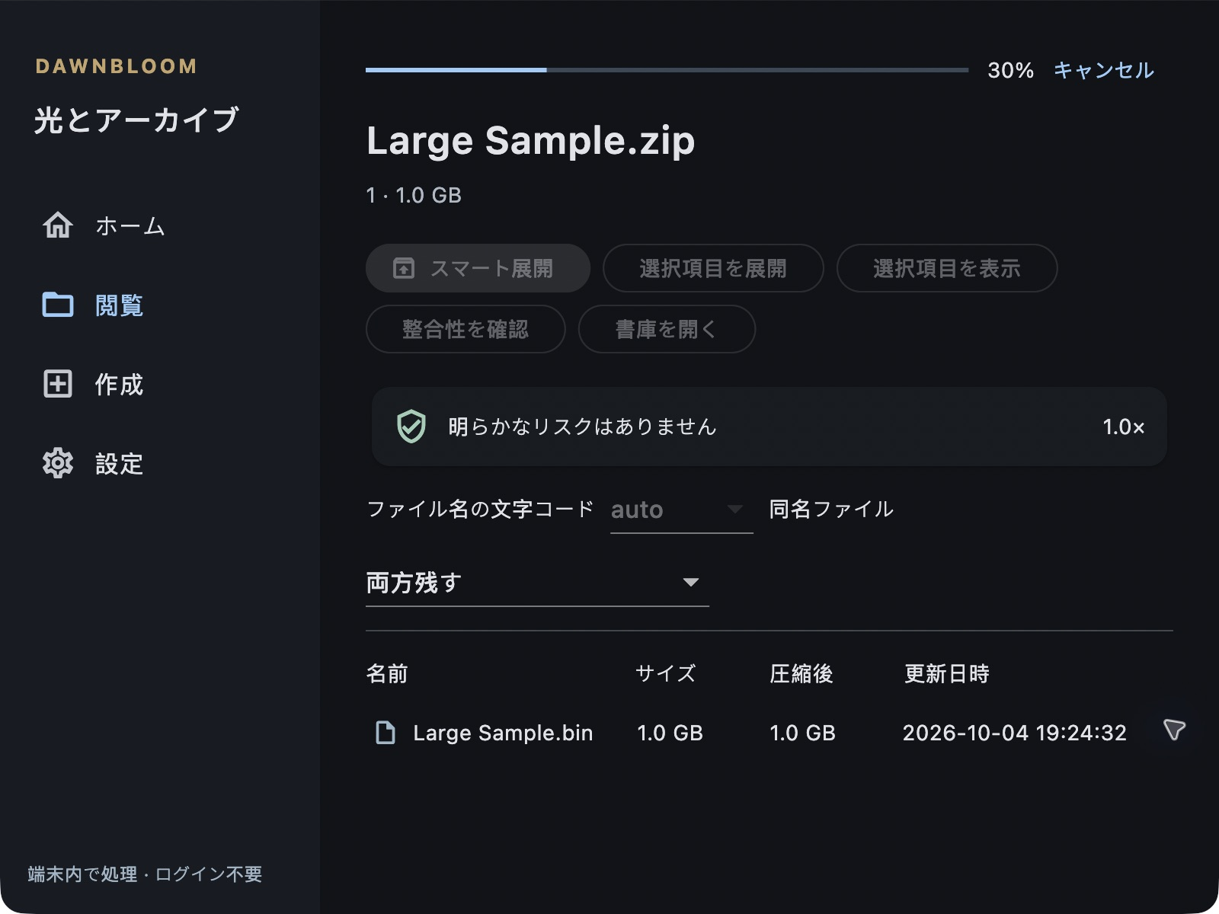Click the 選択項目を表示 button
This screenshot has height=914, width=1219.
click(x=947, y=268)
